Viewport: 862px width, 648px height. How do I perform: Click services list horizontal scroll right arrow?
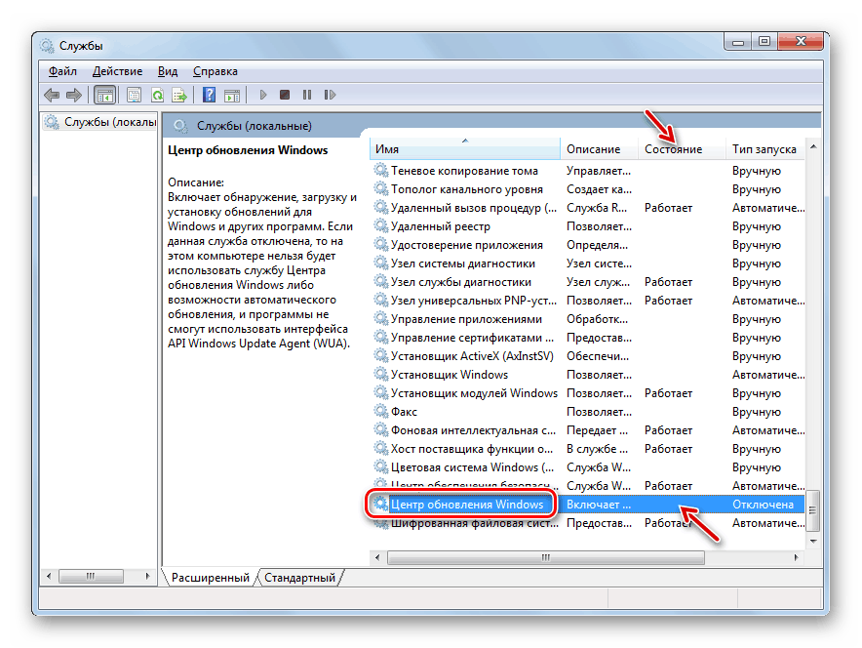796,558
